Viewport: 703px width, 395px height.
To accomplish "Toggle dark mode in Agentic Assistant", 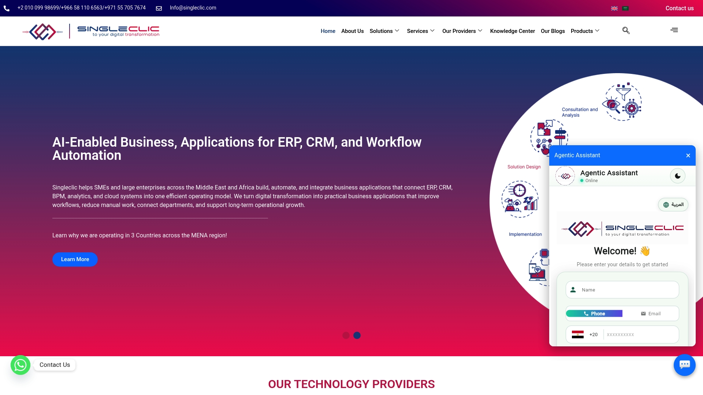I will pyautogui.click(x=678, y=176).
